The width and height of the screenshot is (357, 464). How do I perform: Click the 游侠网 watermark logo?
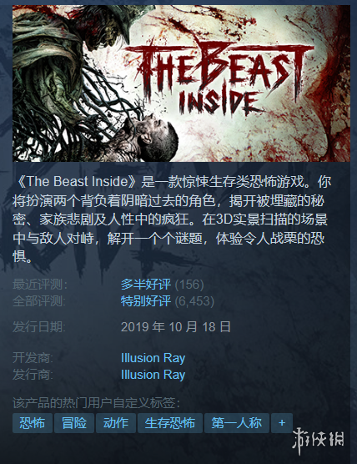(x=319, y=440)
